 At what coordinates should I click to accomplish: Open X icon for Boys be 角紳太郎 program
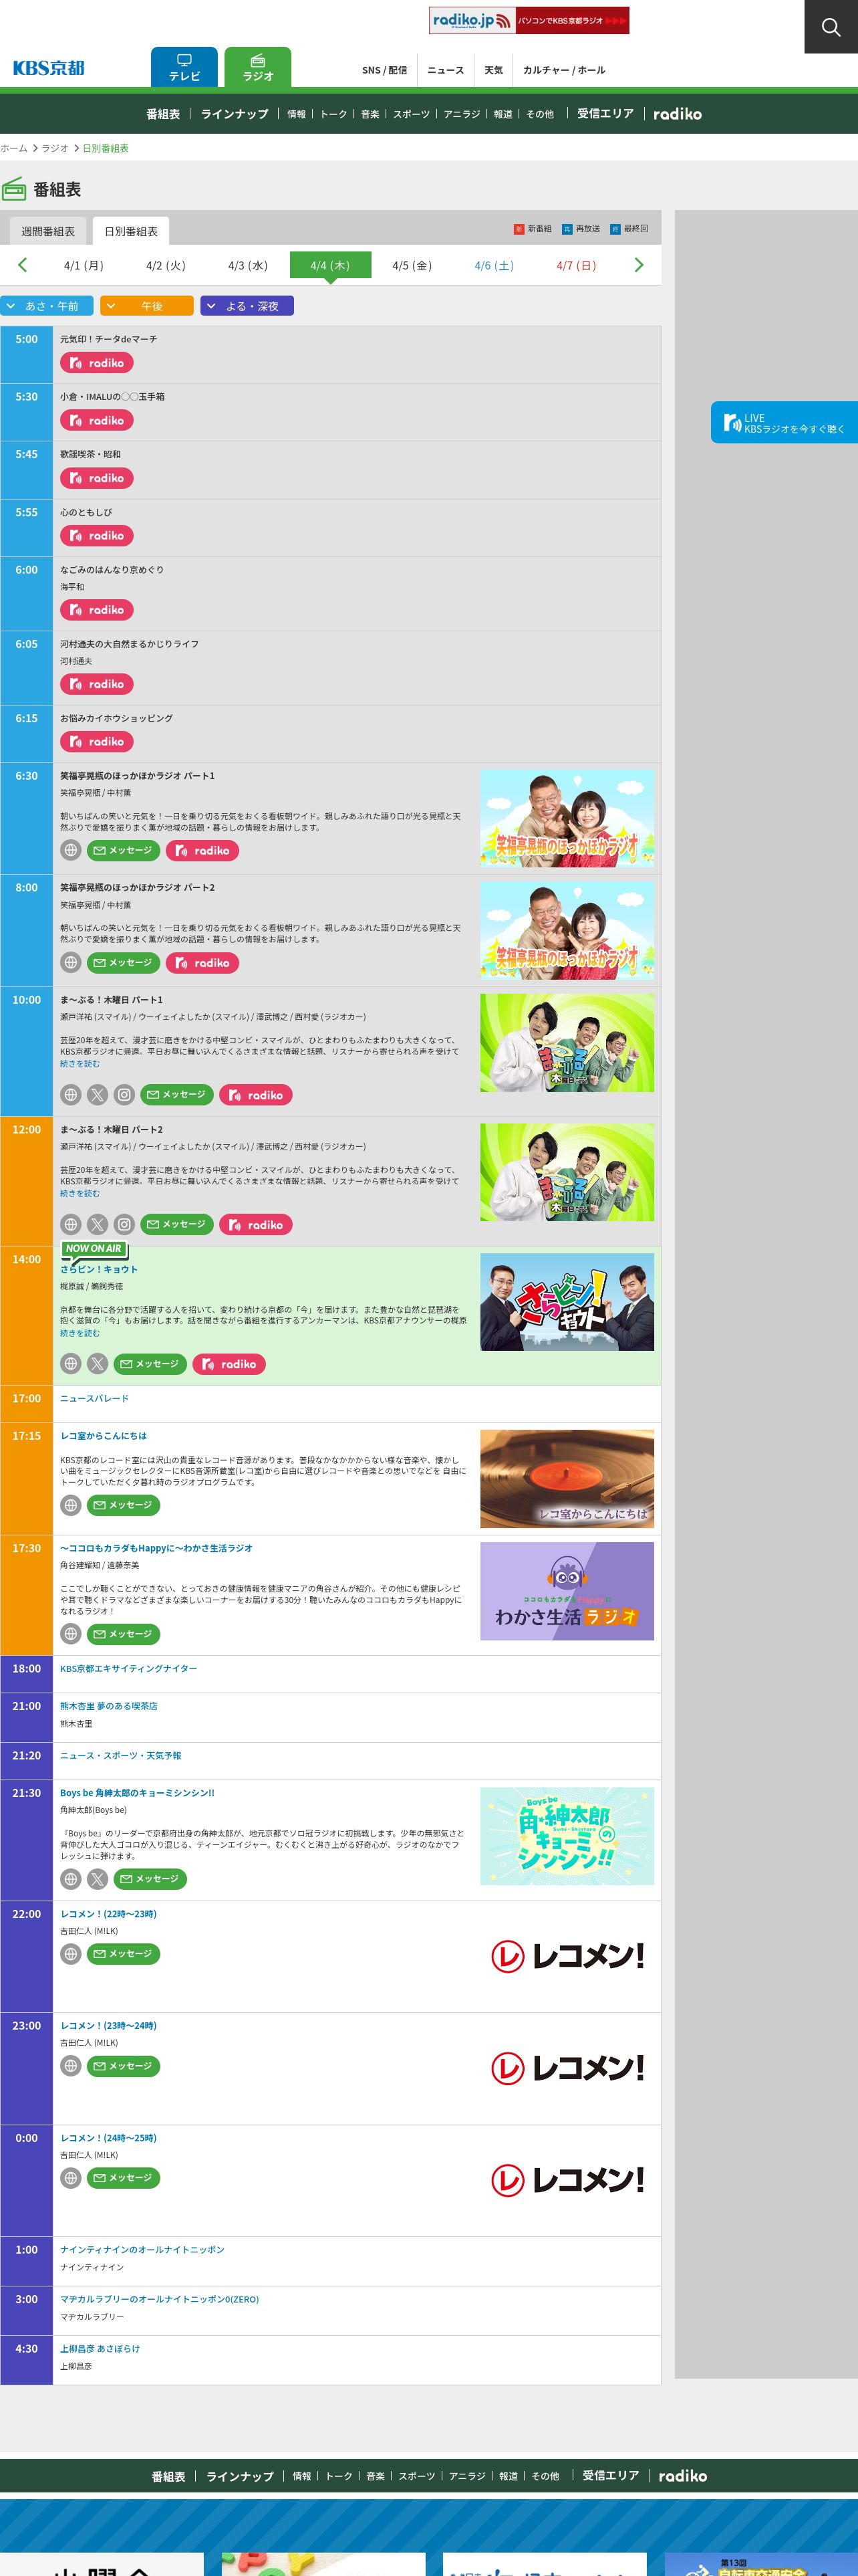pyautogui.click(x=97, y=1879)
